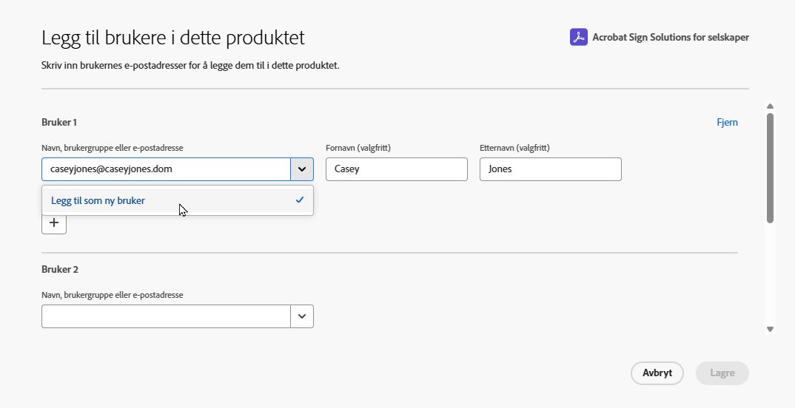Image resolution: width=795 pixels, height=408 pixels.
Task: Click the plus icon to add a product
Action: [x=54, y=222]
